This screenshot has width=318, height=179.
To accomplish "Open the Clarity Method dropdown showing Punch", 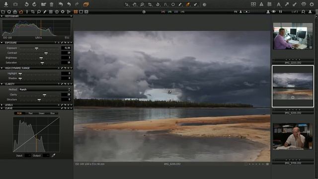I will coord(45,89).
